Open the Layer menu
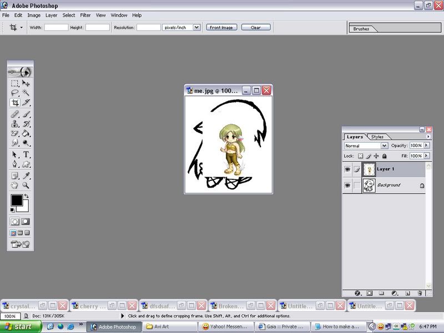Image resolution: width=444 pixels, height=333 pixels. click(x=51, y=16)
